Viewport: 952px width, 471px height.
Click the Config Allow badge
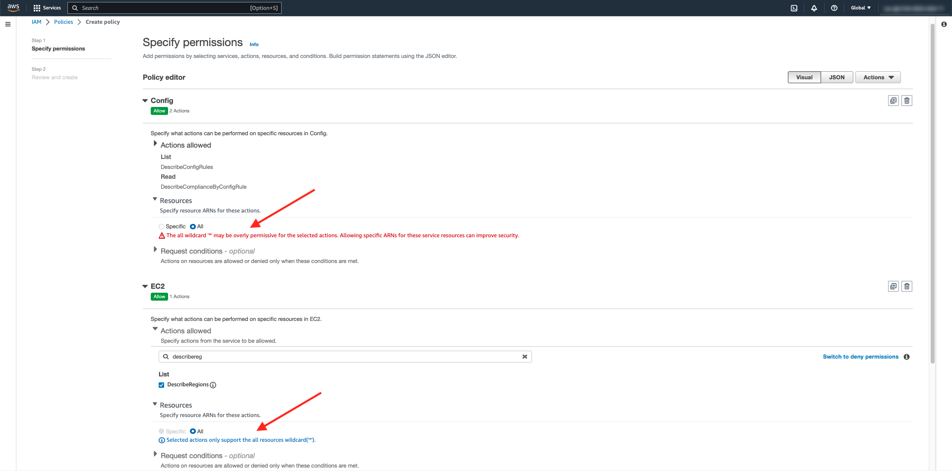(x=159, y=111)
